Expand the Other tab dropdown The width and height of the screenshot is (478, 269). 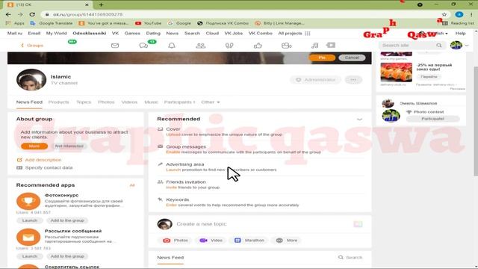(x=211, y=102)
